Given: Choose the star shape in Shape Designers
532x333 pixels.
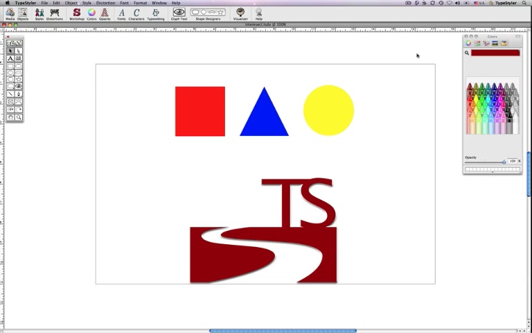Looking at the screenshot, I should point(220,12).
